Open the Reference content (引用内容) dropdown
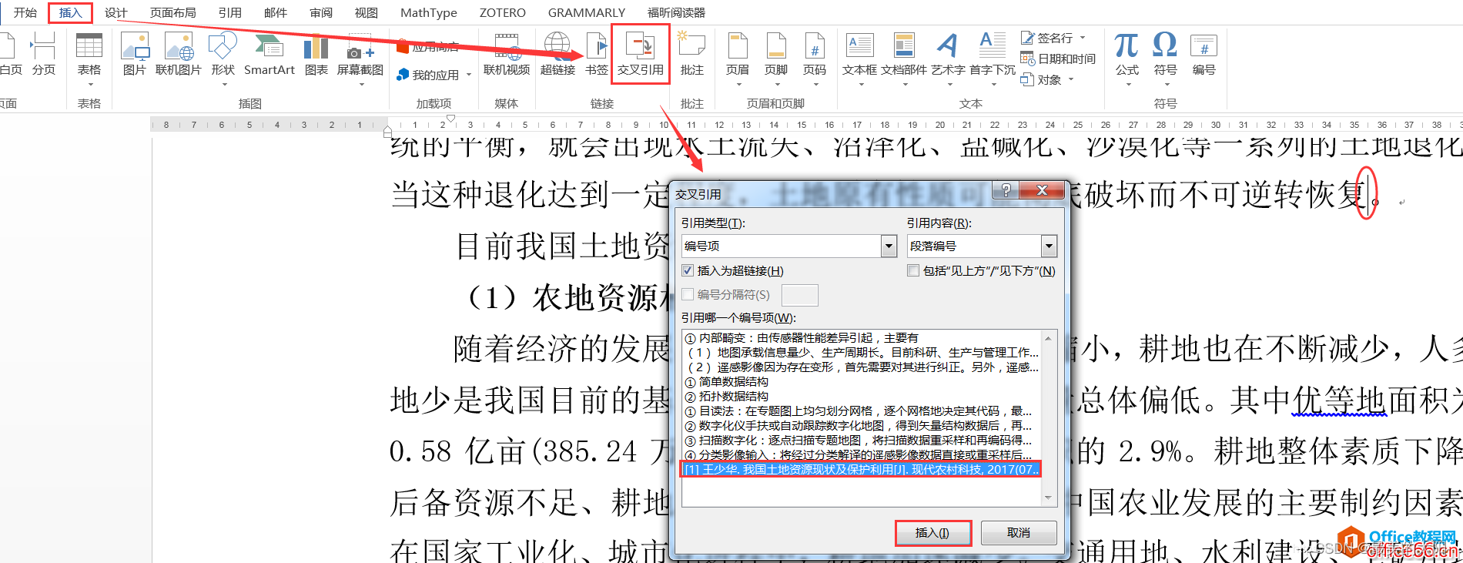This screenshot has height=563, width=1463. (x=1049, y=246)
